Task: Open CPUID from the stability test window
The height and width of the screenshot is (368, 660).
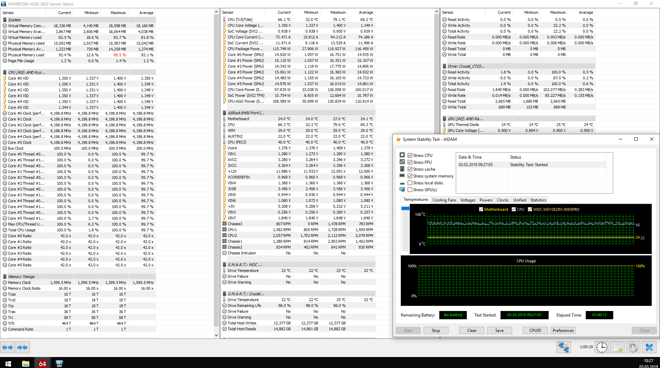Action: click(535, 331)
